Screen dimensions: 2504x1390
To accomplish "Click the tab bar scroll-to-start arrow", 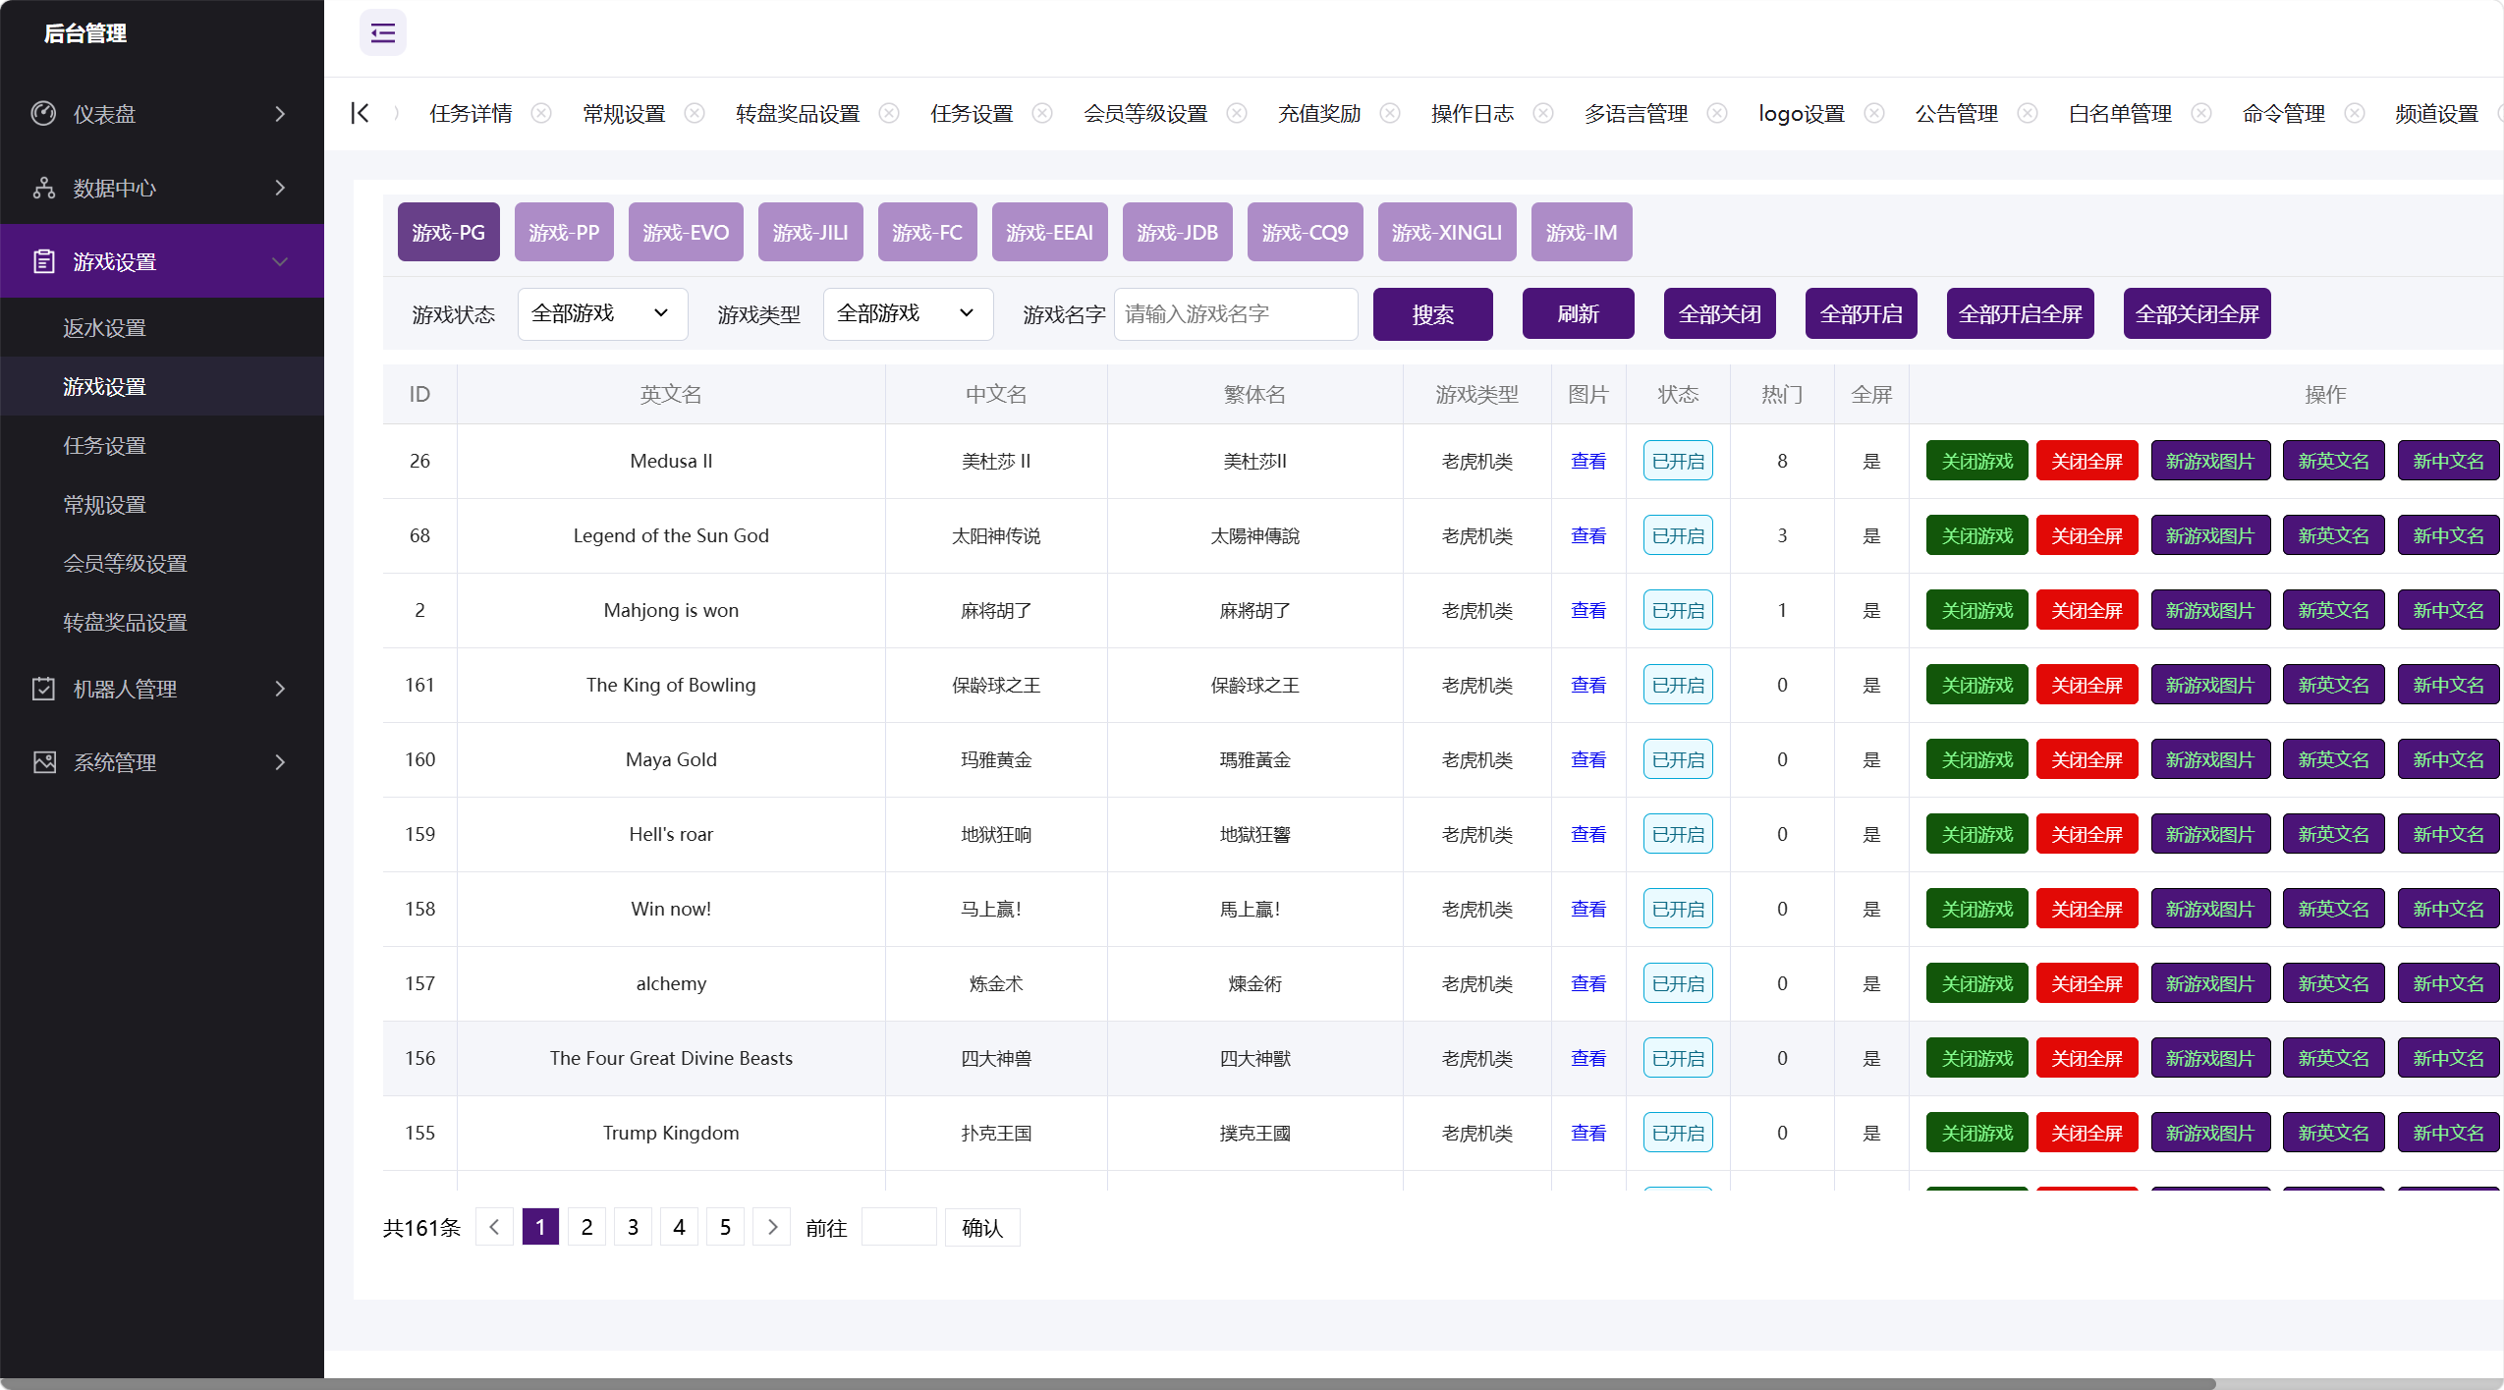I will pos(361,113).
